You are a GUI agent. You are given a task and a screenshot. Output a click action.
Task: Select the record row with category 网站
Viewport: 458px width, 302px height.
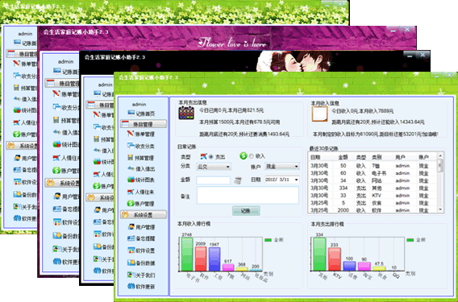coord(373,180)
